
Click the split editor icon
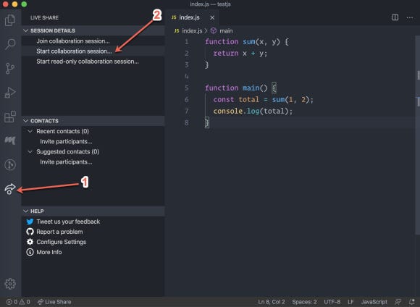(395, 17)
